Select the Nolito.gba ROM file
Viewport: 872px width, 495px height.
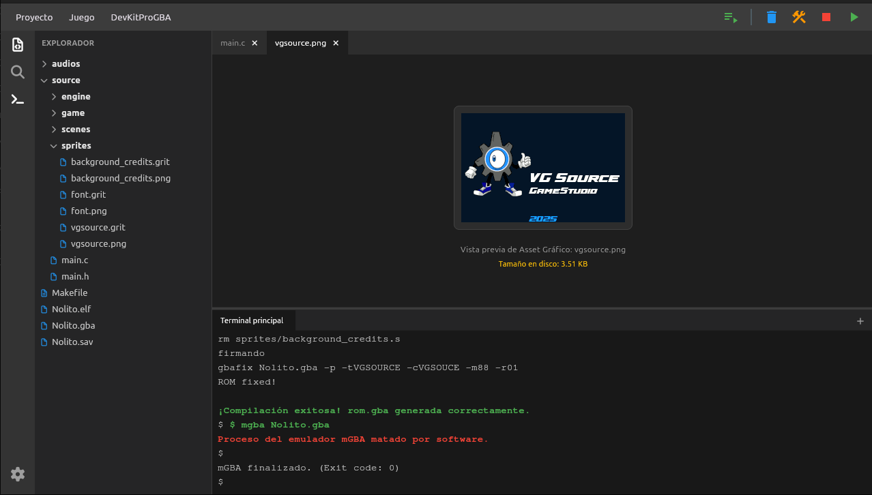[73, 326]
